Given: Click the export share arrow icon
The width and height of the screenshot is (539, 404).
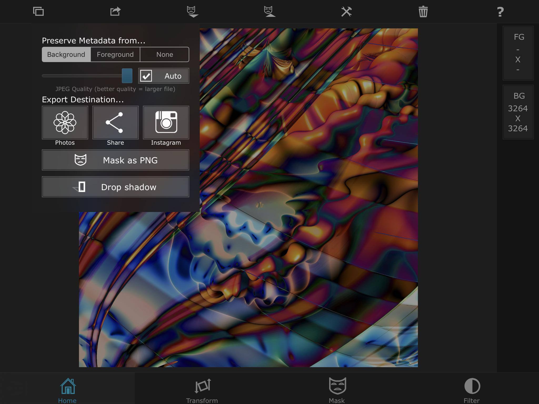Looking at the screenshot, I should tap(115, 11).
